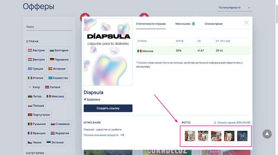The height and width of the screenshot is (155, 278).
Task: Click 'Скачать архив' download link
Action: click(233, 123)
